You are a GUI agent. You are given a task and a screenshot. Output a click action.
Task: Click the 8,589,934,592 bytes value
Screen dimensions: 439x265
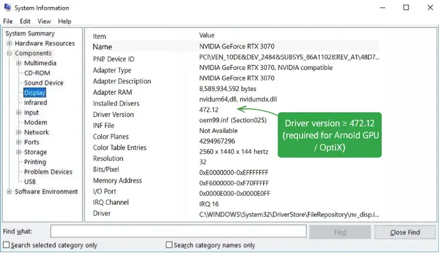228,89
